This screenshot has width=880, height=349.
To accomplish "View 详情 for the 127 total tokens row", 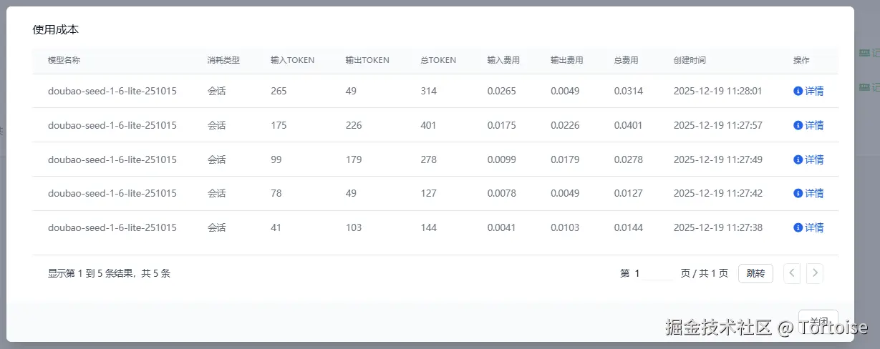I will tap(814, 193).
